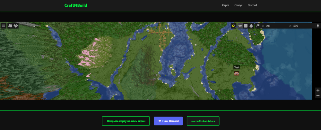This screenshot has height=130, width=321.
Task: Switch to perspective view mode
Action: click(240, 26)
